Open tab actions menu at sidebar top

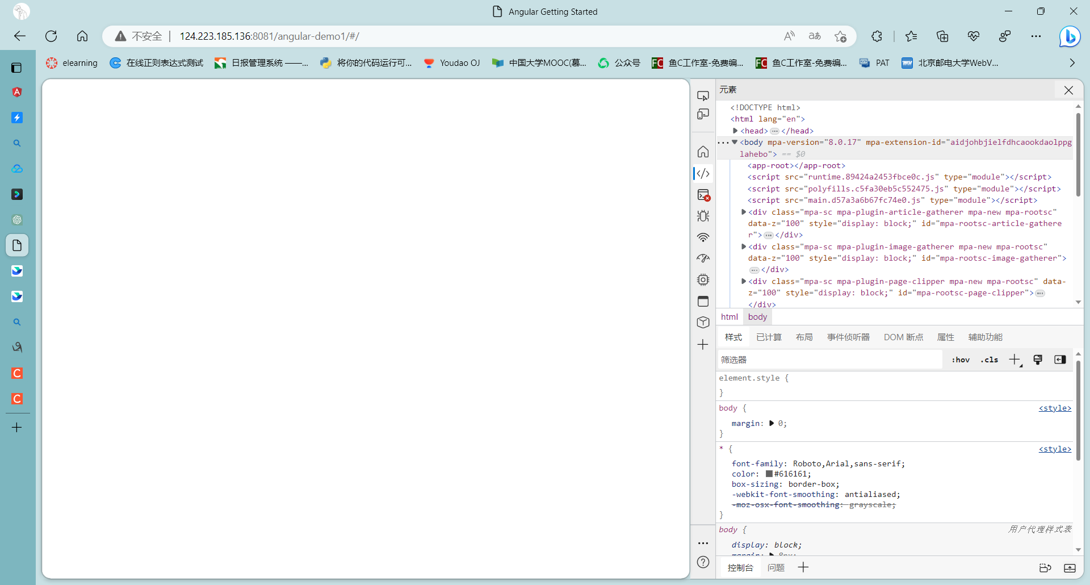point(16,68)
